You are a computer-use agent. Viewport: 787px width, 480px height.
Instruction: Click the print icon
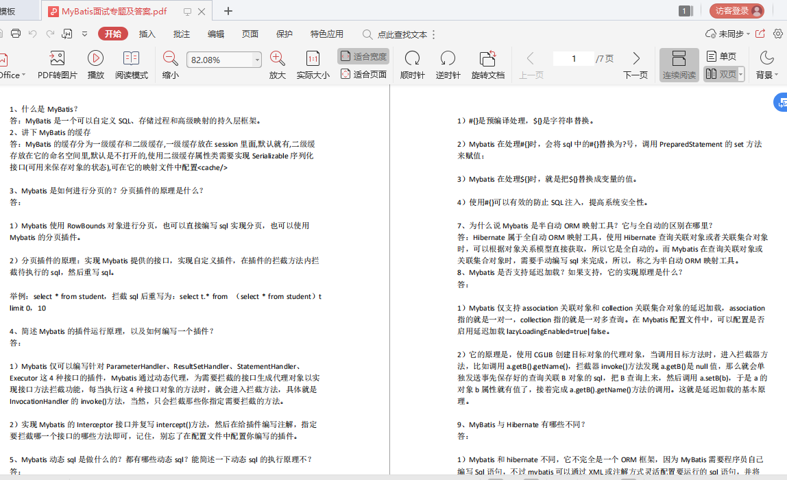[16, 34]
